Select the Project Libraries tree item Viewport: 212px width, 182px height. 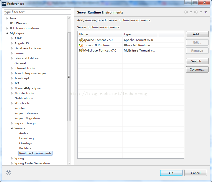coord(26,113)
